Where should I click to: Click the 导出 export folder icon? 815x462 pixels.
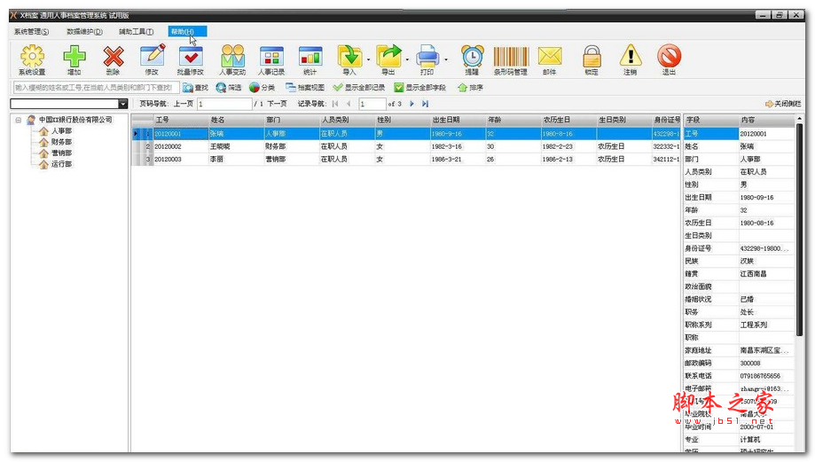click(388, 59)
